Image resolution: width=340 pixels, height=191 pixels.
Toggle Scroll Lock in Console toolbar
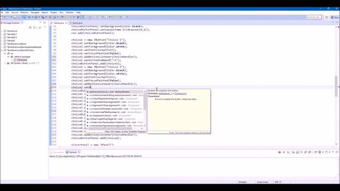(297, 152)
